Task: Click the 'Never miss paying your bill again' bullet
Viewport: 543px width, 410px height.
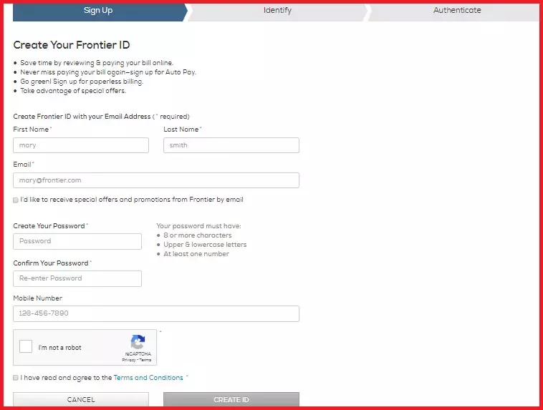Action: pyautogui.click(x=108, y=72)
